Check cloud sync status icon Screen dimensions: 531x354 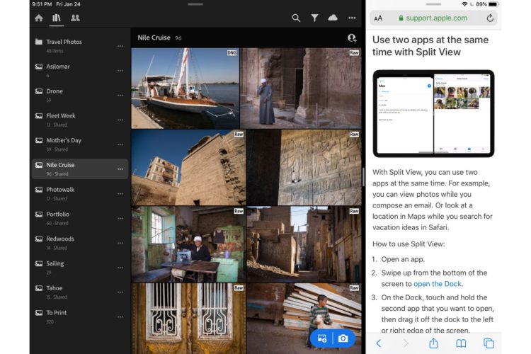[x=333, y=18]
